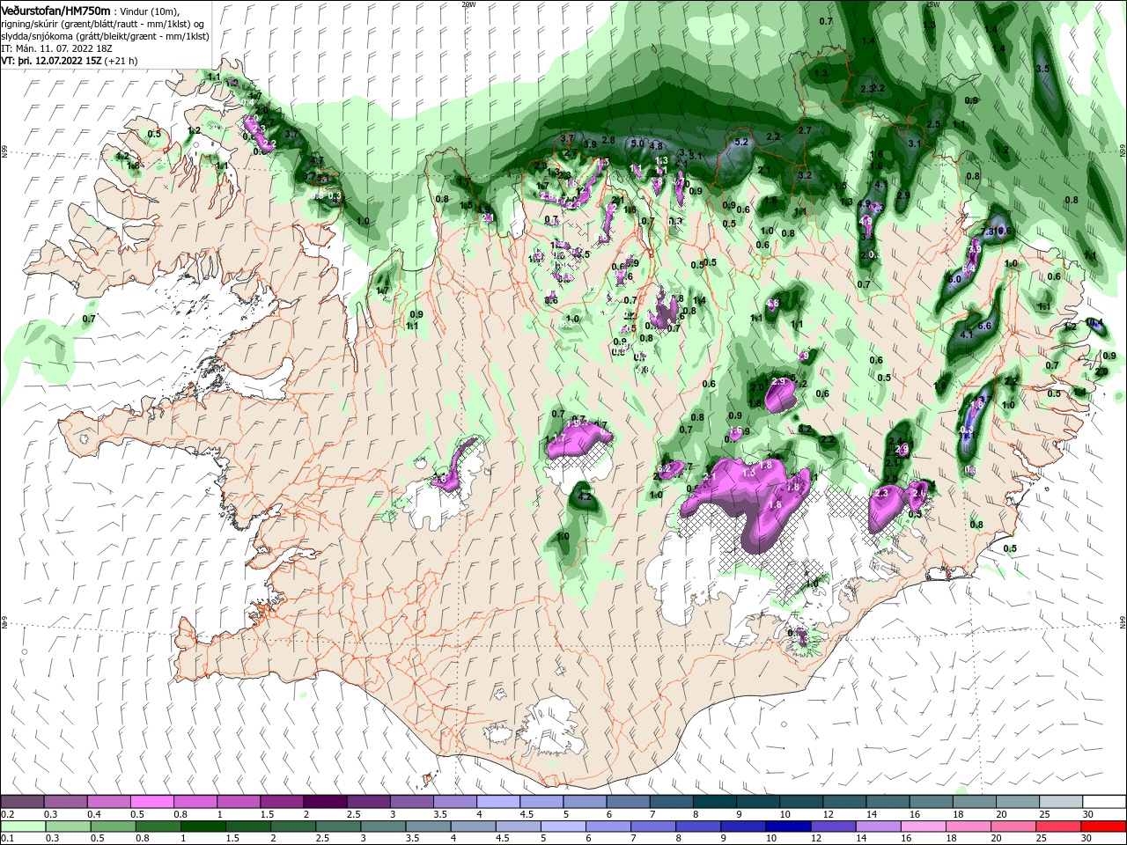This screenshot has height=845, width=1127.
Task: Pick the snow legend swatch between 8 and 9
Action: (x=714, y=802)
